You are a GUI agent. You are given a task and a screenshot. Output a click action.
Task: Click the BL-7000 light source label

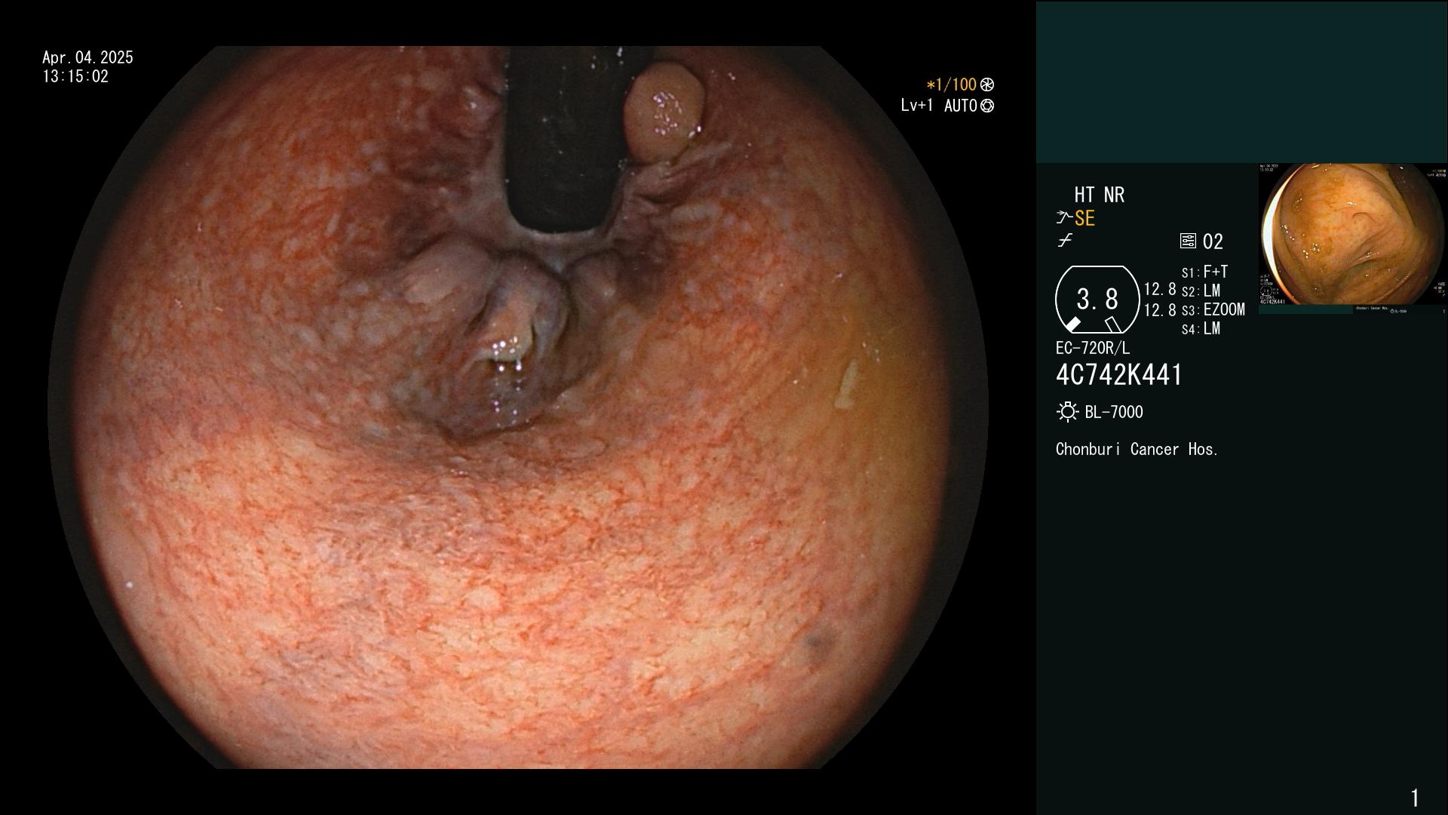pyautogui.click(x=1114, y=412)
